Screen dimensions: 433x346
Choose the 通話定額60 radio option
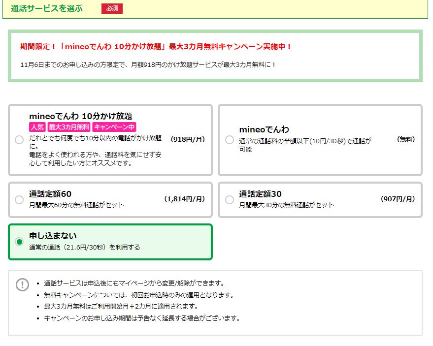19,199
